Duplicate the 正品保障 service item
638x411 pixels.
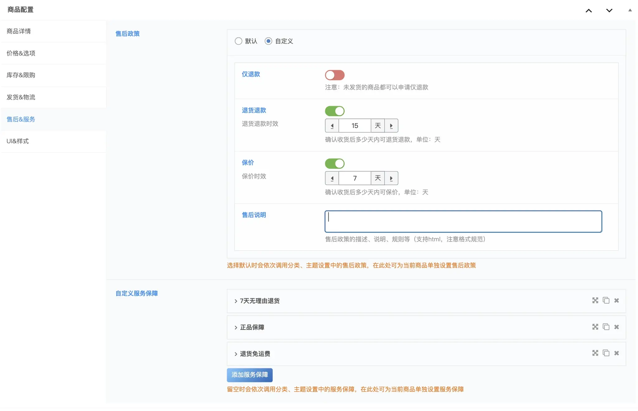pyautogui.click(x=606, y=327)
